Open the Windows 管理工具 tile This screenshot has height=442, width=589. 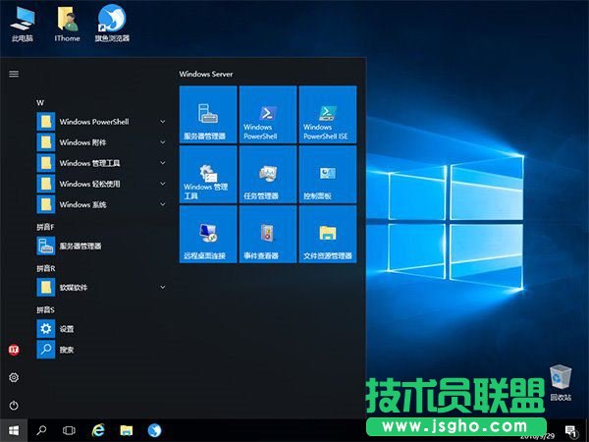[x=208, y=175]
